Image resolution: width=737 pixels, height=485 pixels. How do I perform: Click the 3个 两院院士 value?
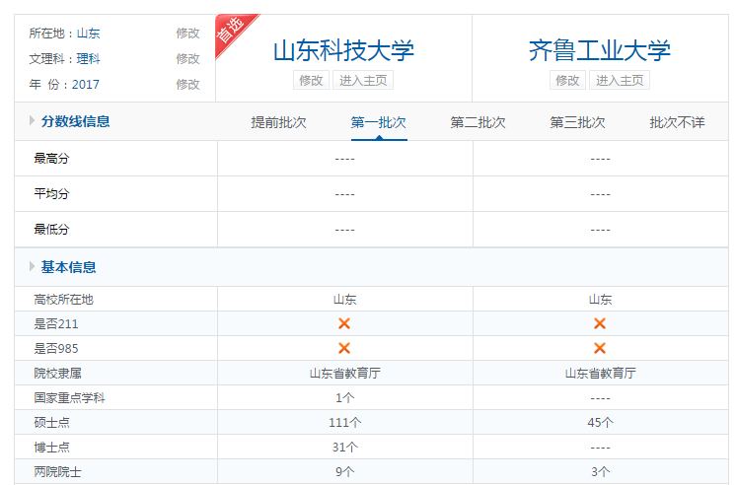click(x=600, y=472)
